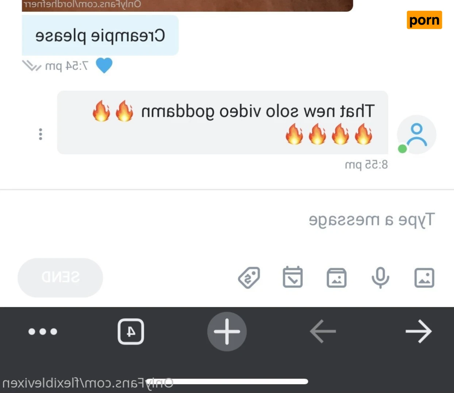Open the vertical three-dot message options
The image size is (454, 393).
pyautogui.click(x=41, y=134)
